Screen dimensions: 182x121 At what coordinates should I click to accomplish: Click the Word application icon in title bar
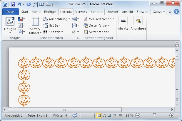point(5,4)
